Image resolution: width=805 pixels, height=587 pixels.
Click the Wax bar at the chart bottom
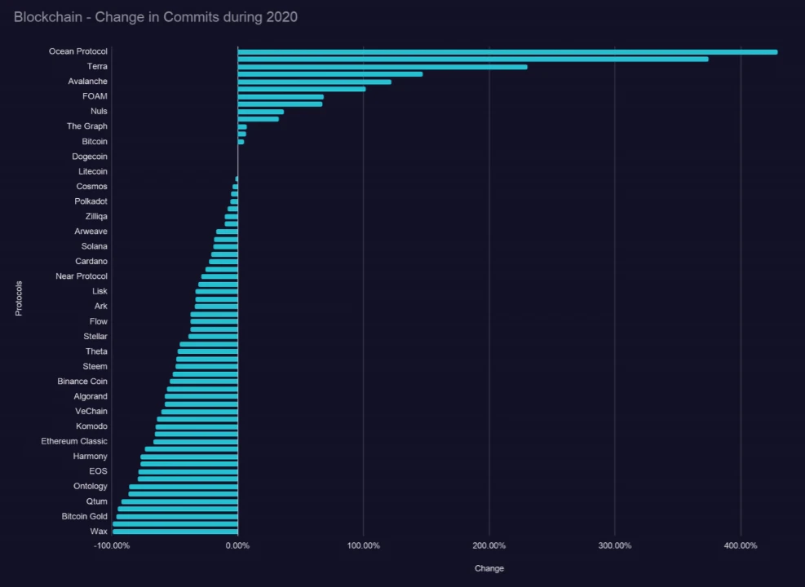pos(175,532)
